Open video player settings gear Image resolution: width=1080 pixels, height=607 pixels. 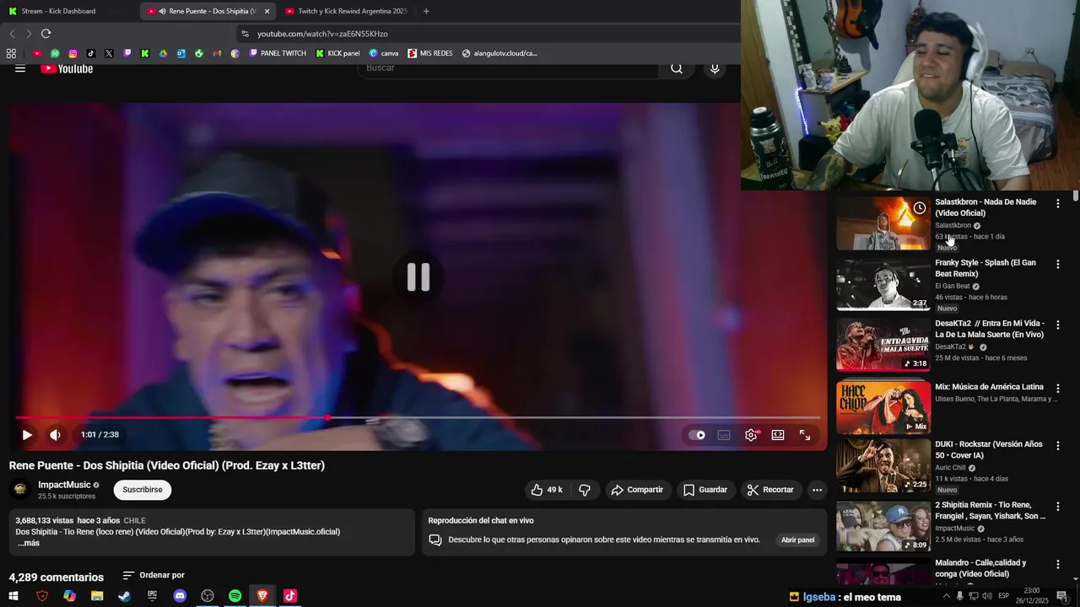751,435
